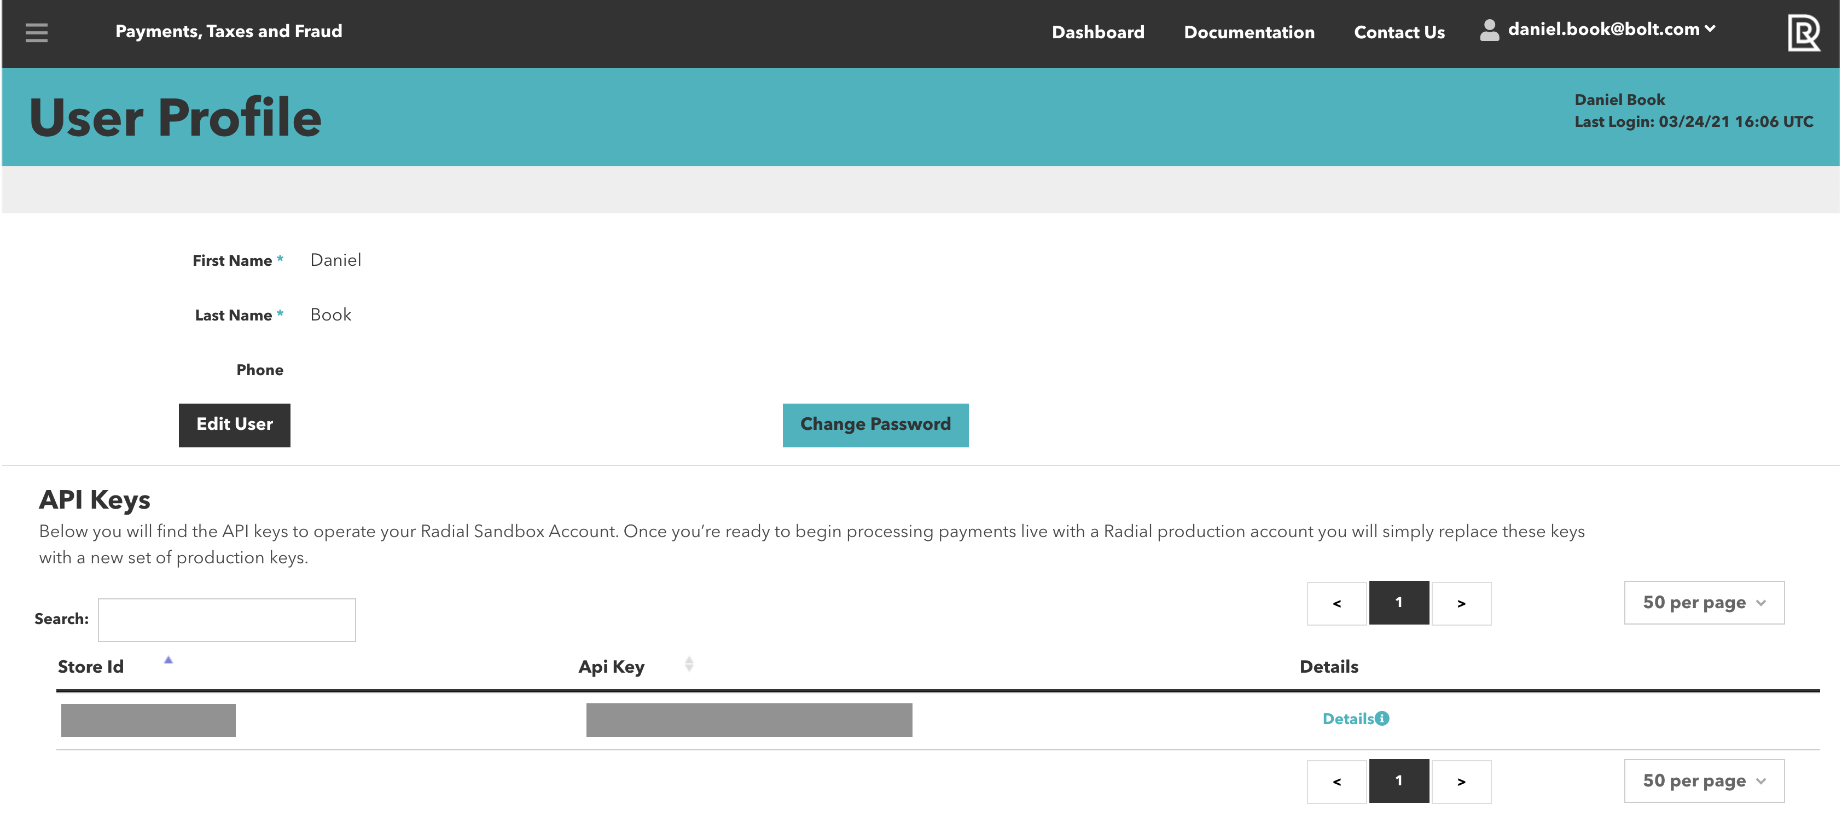Click the Api Key column header
This screenshot has height=828, width=1842.
(612, 667)
